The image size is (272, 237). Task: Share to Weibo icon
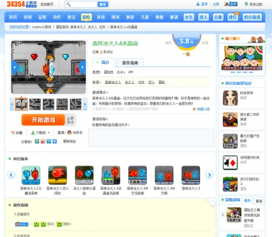[x=43, y=141]
